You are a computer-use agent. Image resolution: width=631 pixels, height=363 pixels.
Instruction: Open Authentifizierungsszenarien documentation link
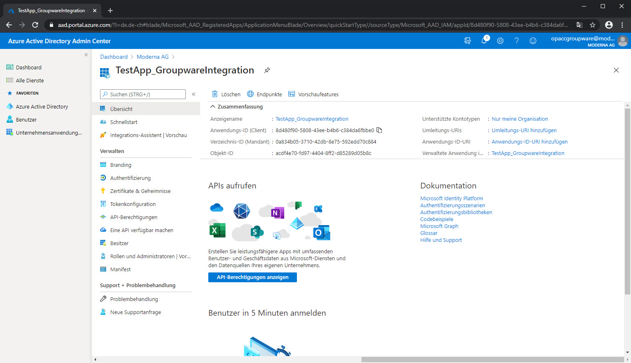click(453, 205)
